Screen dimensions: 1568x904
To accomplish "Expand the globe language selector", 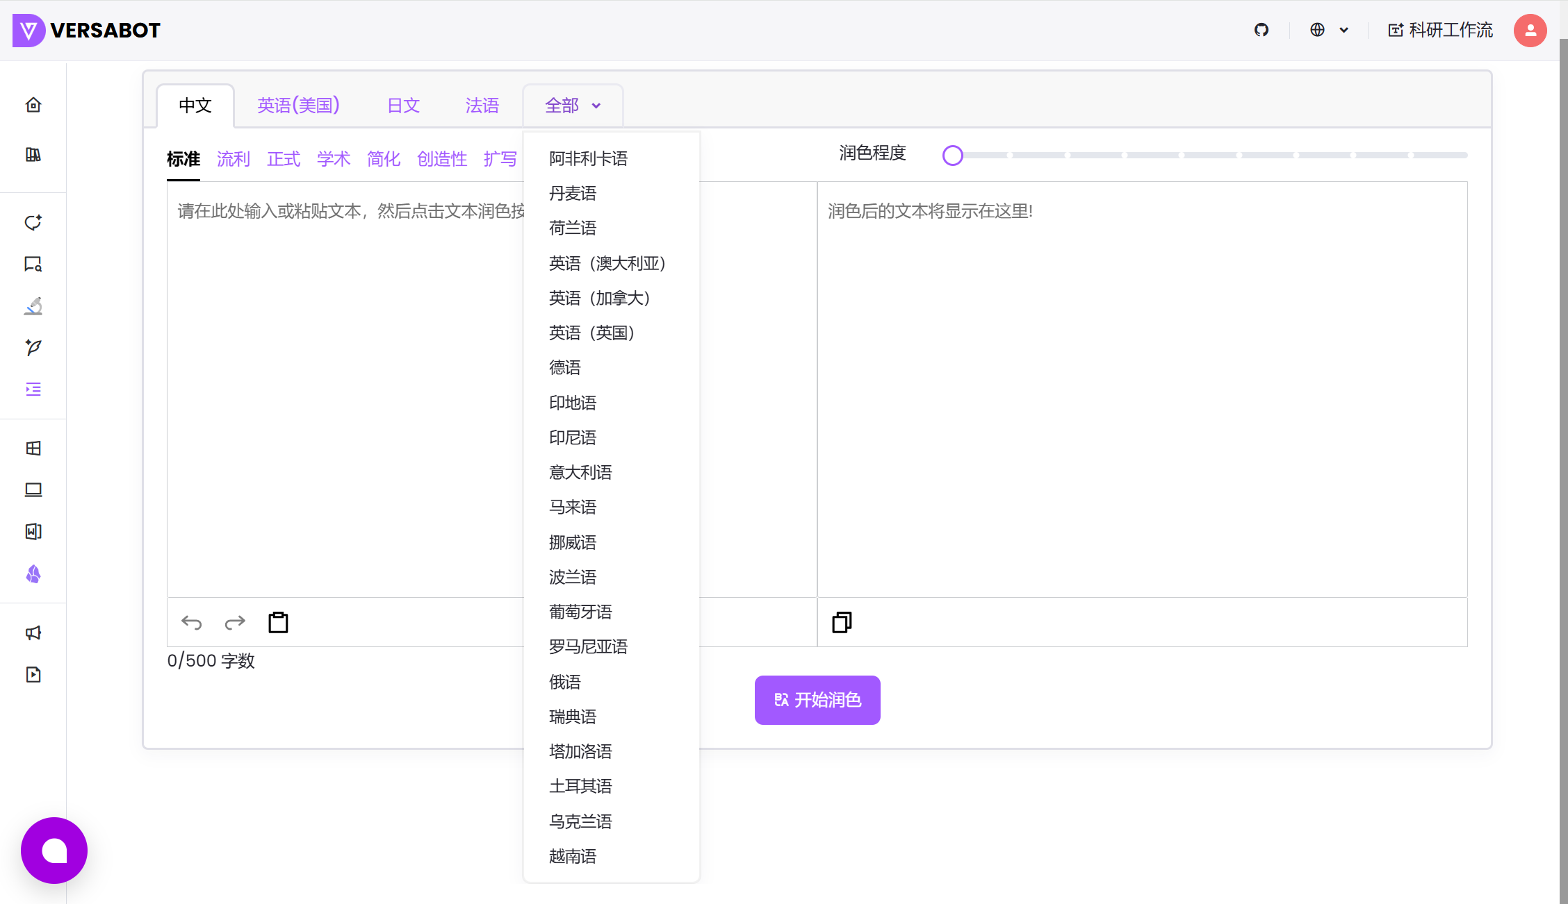I will tap(1328, 30).
